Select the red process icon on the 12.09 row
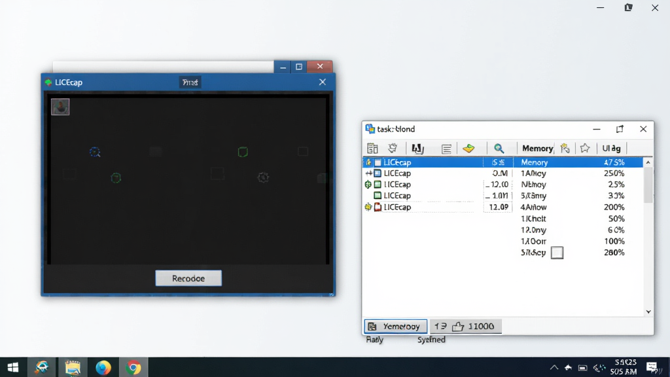 coord(378,207)
